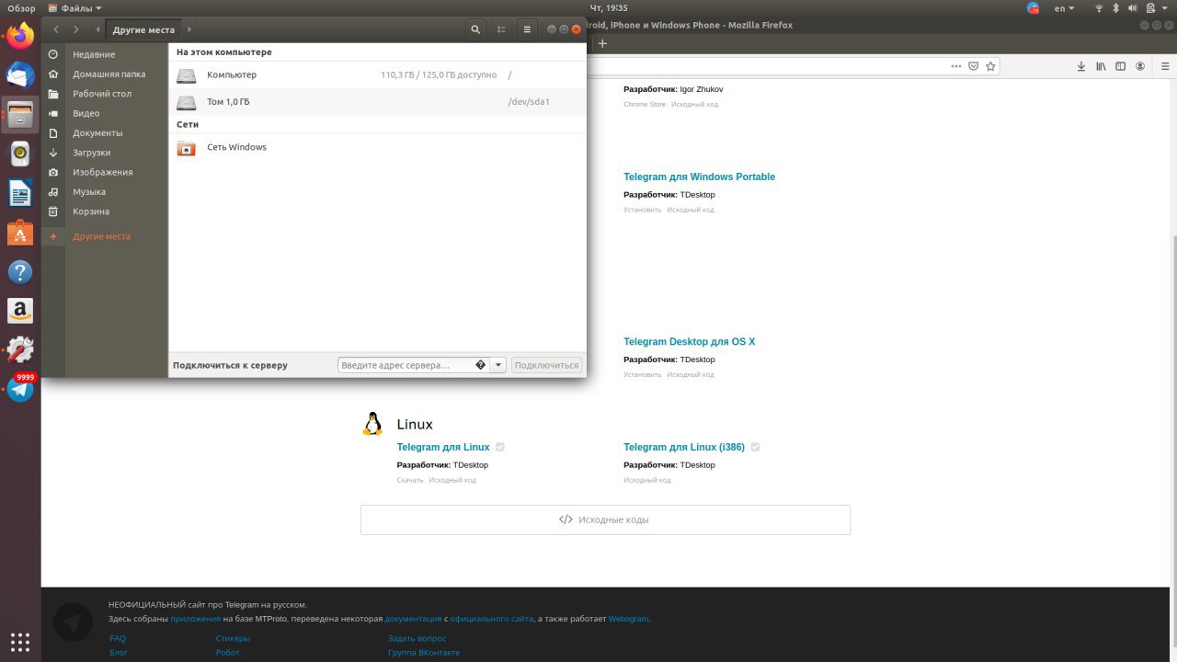This screenshot has width=1177, height=662.
Task: Launch Firefox from the dock
Action: pyautogui.click(x=20, y=36)
